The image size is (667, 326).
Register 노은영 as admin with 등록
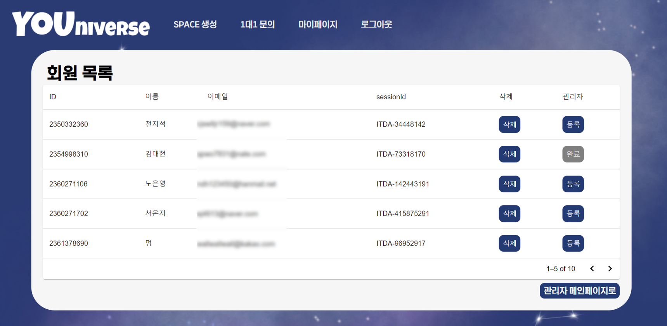(x=573, y=184)
